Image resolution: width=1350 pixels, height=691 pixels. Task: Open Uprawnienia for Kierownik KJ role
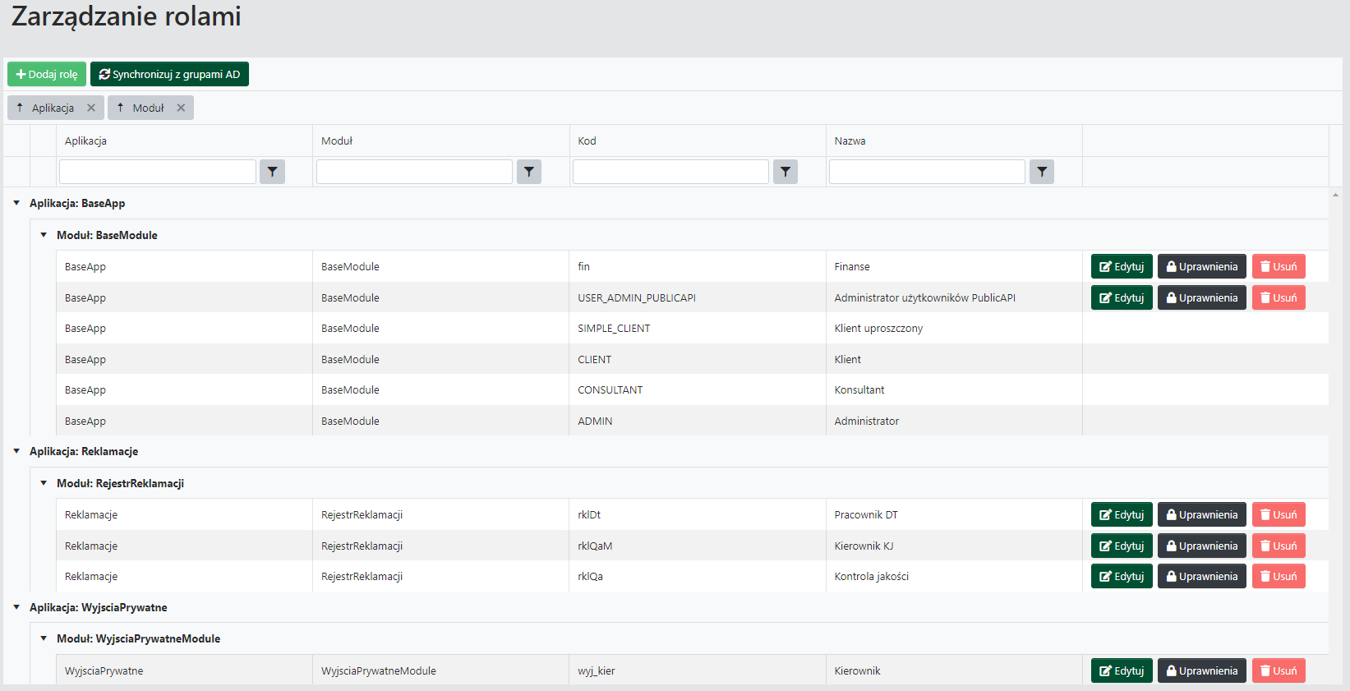pyautogui.click(x=1201, y=546)
